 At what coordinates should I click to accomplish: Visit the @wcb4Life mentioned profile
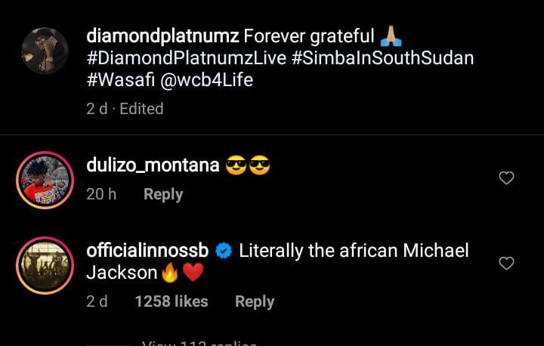point(212,81)
